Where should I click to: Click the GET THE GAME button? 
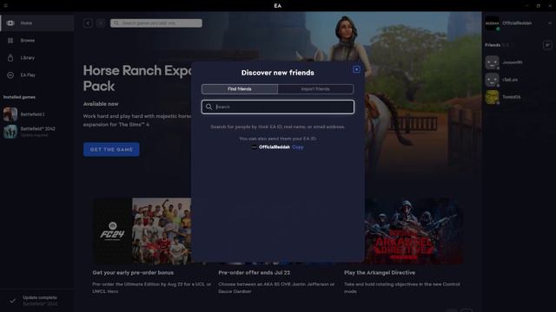(x=111, y=149)
